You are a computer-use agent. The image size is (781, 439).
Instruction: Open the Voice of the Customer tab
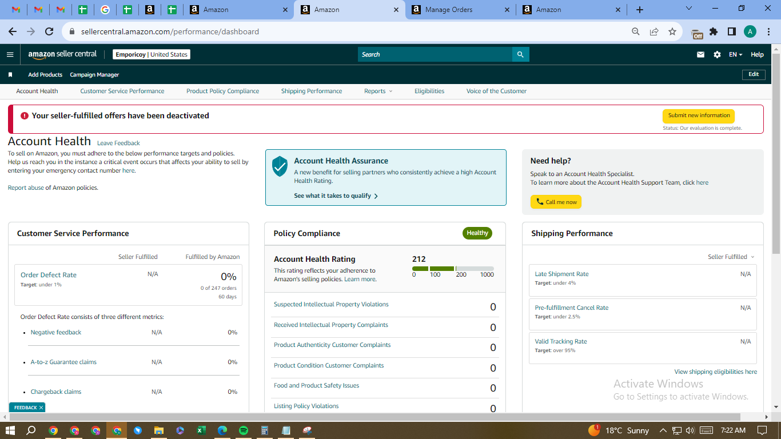click(x=496, y=91)
